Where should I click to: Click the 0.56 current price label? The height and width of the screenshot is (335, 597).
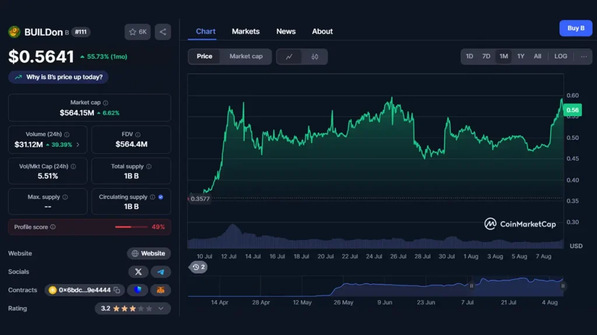[573, 110]
